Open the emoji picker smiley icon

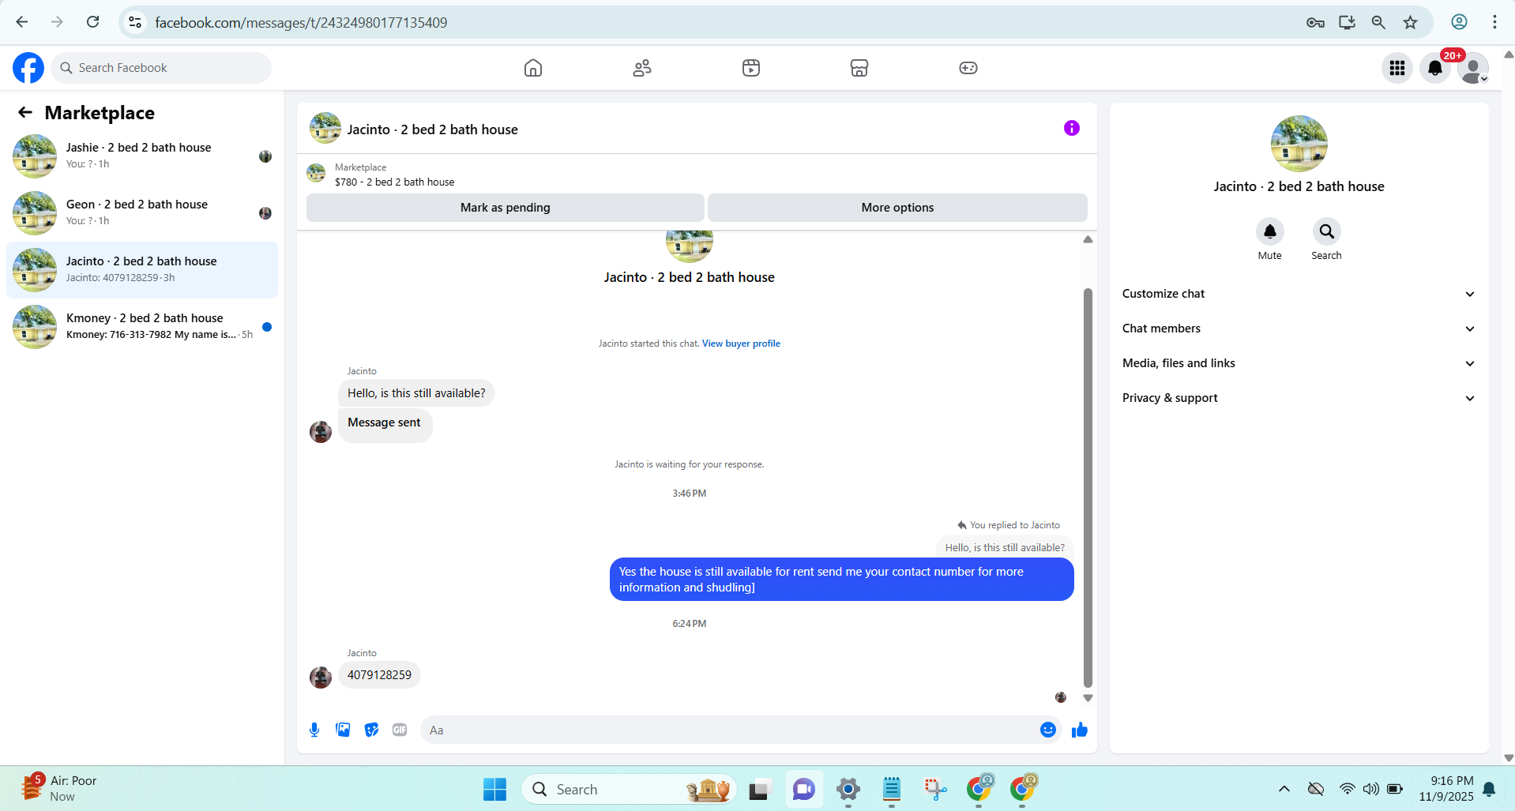(1048, 730)
